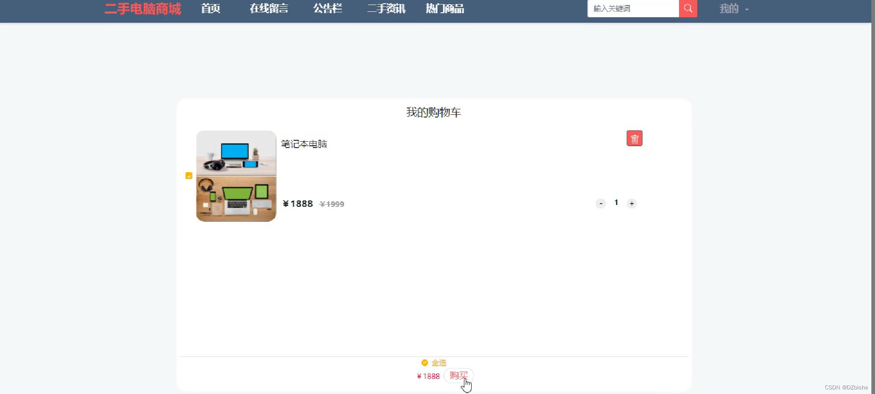Open the 在线留言 page
Viewport: 875px width, 394px height.
coord(269,9)
